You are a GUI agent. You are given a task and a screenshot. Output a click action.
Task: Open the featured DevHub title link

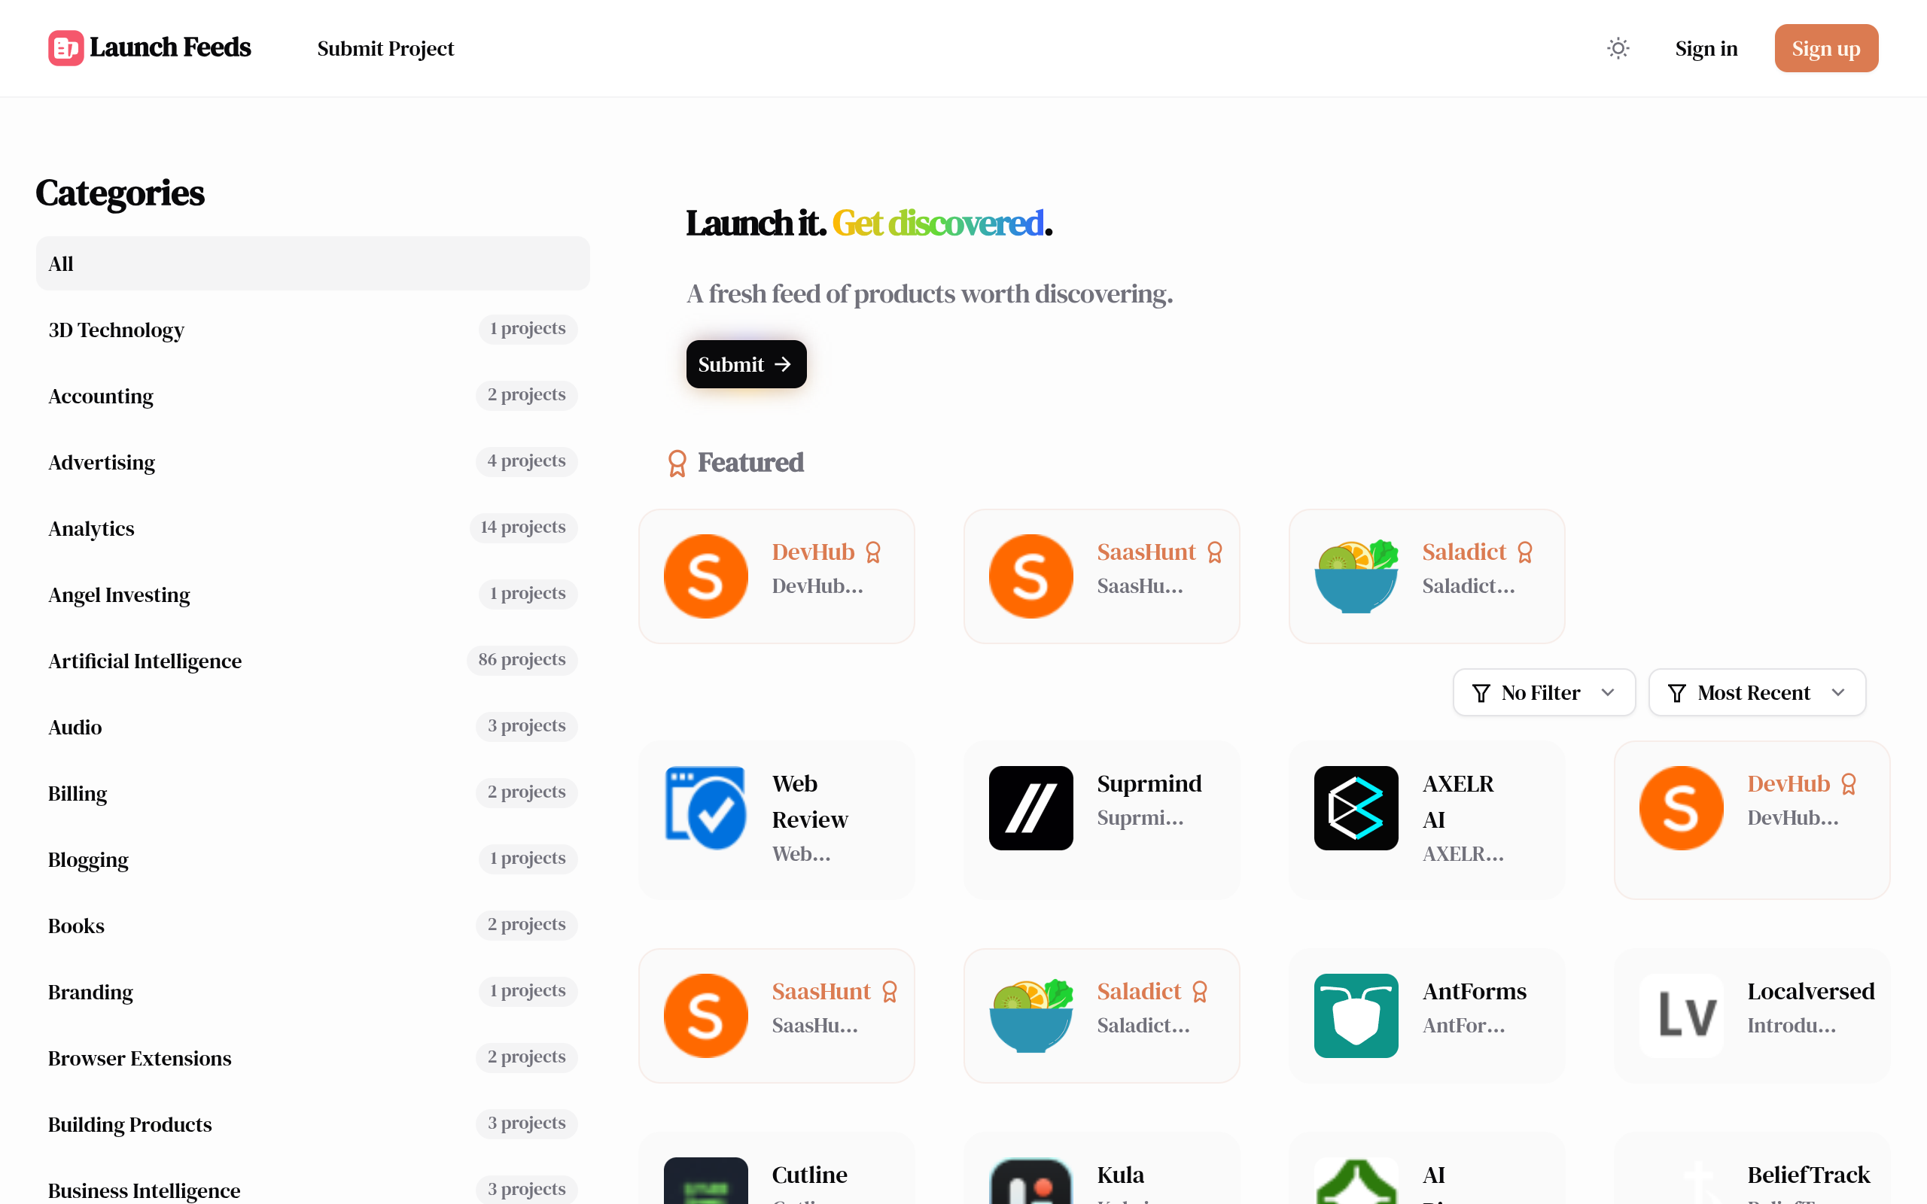click(813, 552)
